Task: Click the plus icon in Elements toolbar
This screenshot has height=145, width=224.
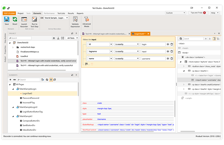Action: tap(10, 80)
